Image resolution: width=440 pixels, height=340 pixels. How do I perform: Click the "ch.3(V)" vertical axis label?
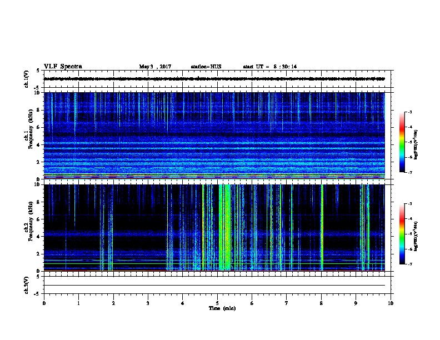coord(27,285)
